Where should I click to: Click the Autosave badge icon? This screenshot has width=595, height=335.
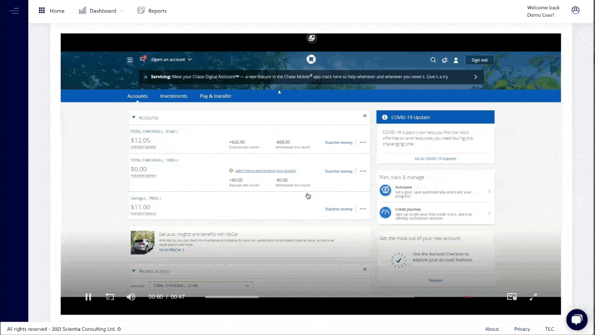[x=385, y=190]
